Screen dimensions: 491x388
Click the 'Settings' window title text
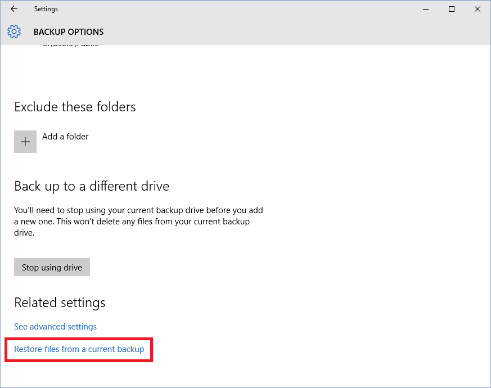click(46, 9)
